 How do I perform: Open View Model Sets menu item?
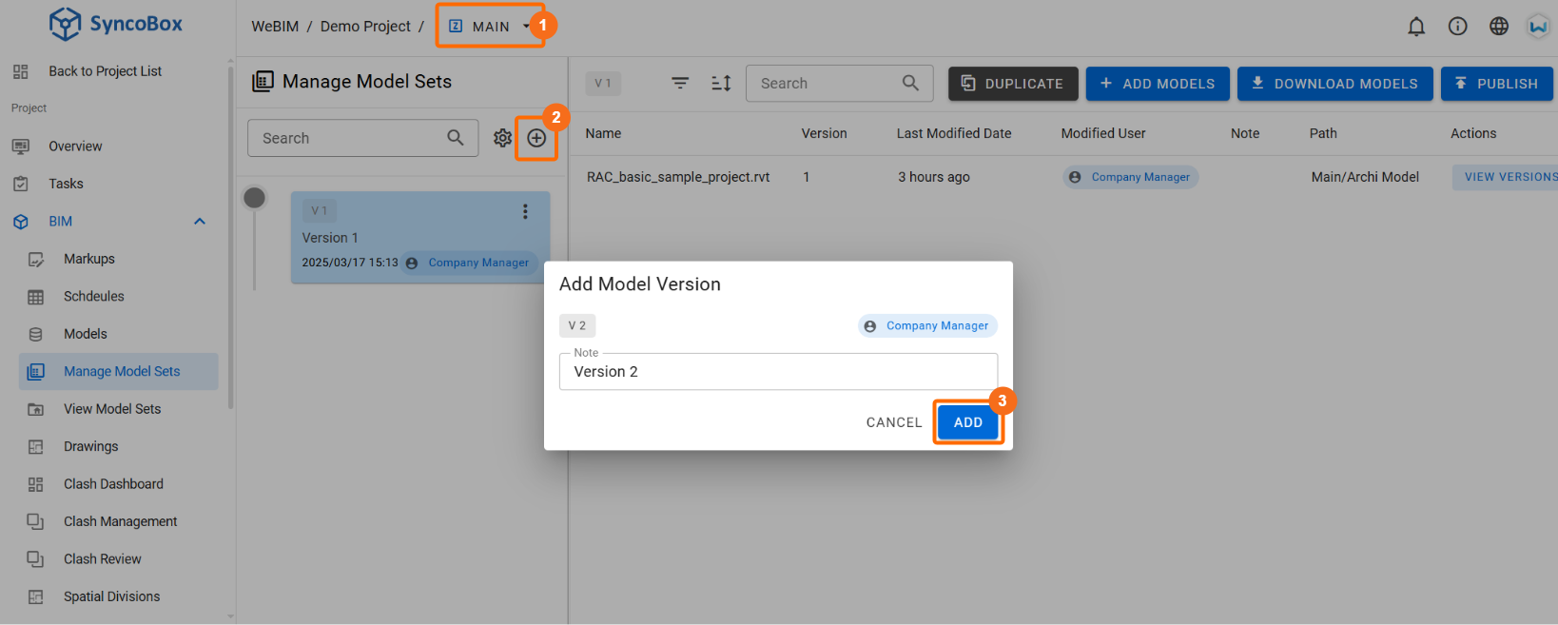112,409
